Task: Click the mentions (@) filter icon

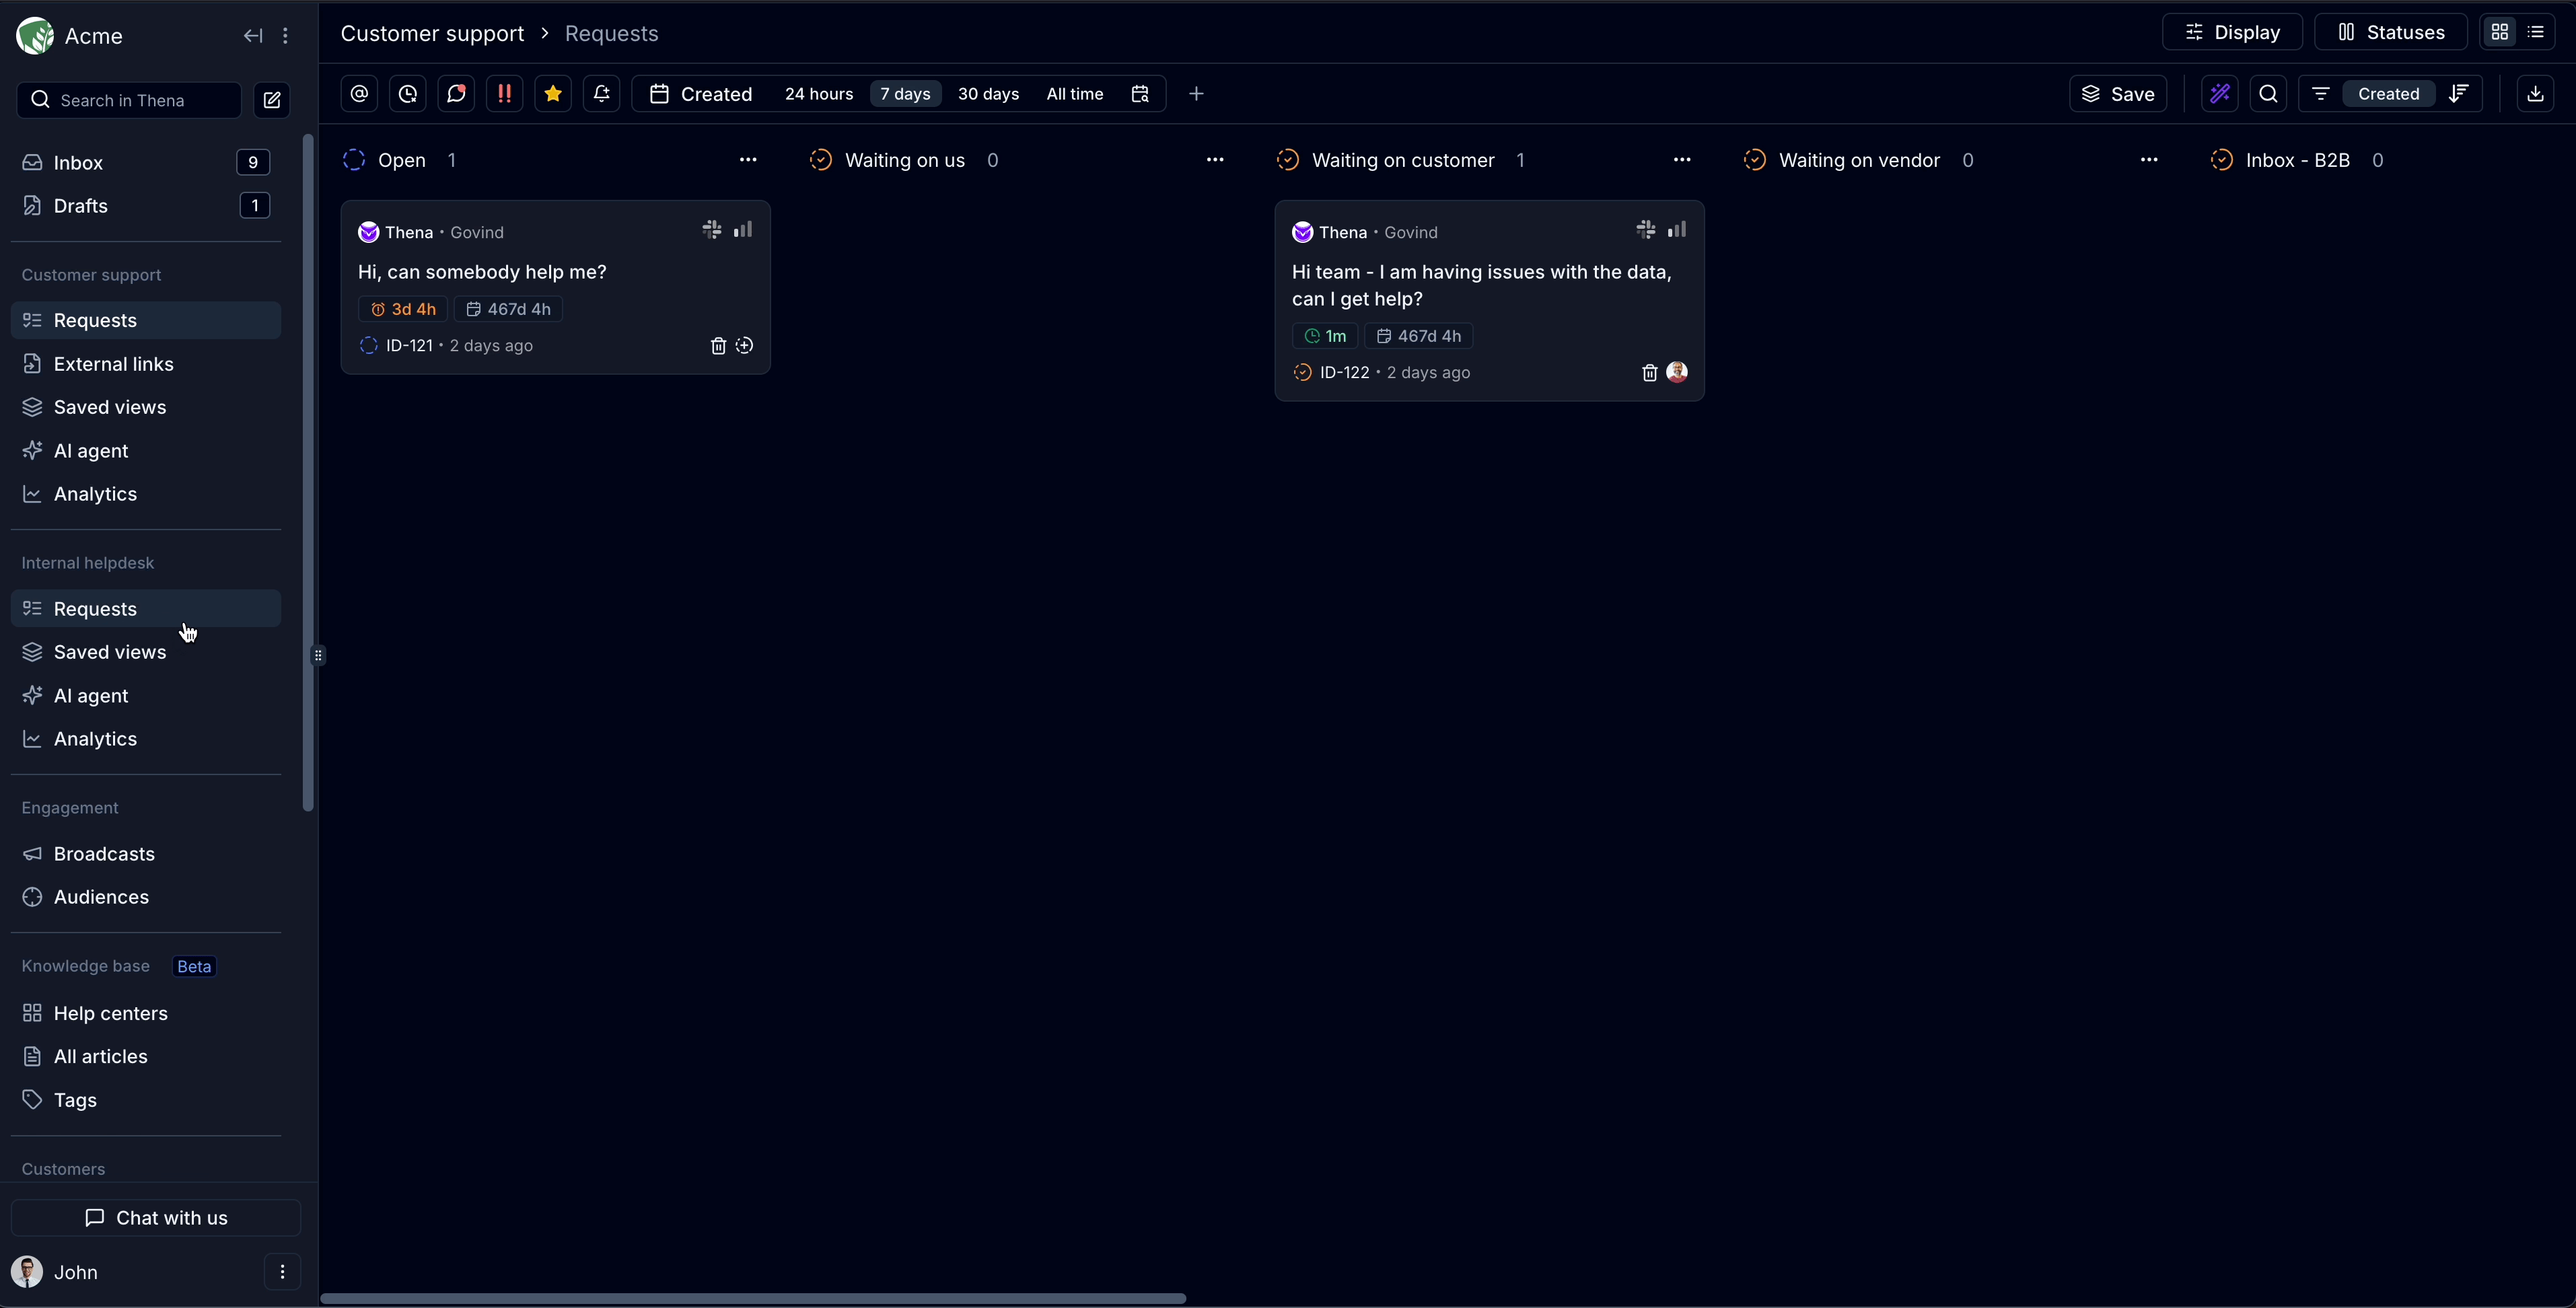Action: click(360, 94)
